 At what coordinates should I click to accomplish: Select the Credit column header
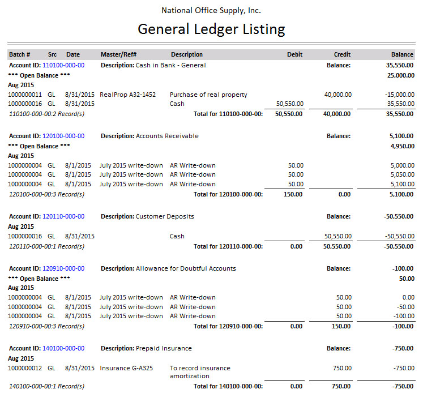pos(342,55)
